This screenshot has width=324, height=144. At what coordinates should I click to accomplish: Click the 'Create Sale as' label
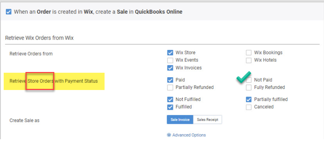(x=24, y=120)
